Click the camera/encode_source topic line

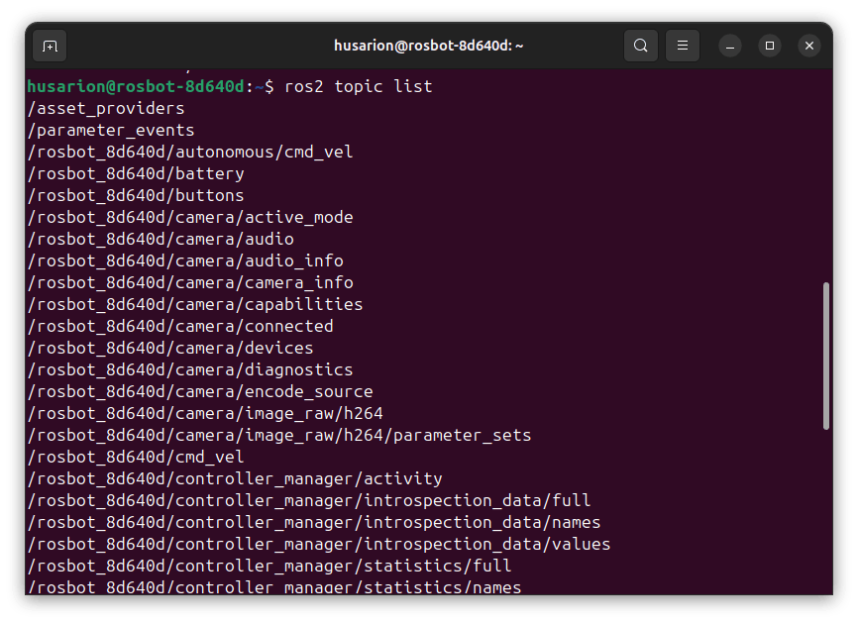click(200, 391)
